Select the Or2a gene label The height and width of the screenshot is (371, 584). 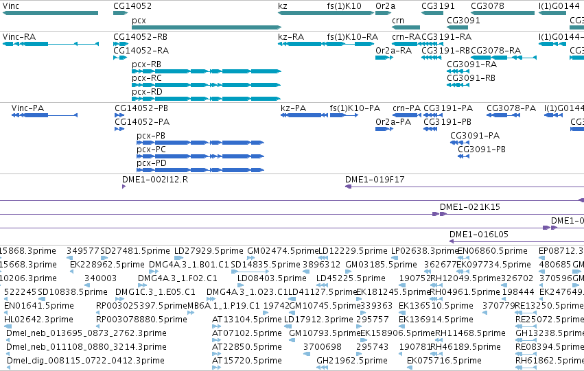coord(386,6)
